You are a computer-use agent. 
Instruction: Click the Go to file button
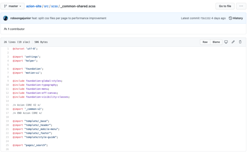[x=225, y=6]
